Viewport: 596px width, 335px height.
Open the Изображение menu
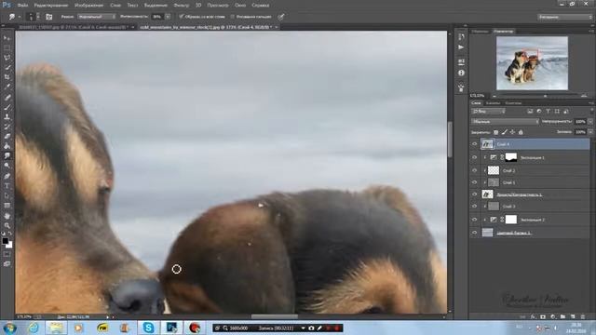tap(89, 6)
